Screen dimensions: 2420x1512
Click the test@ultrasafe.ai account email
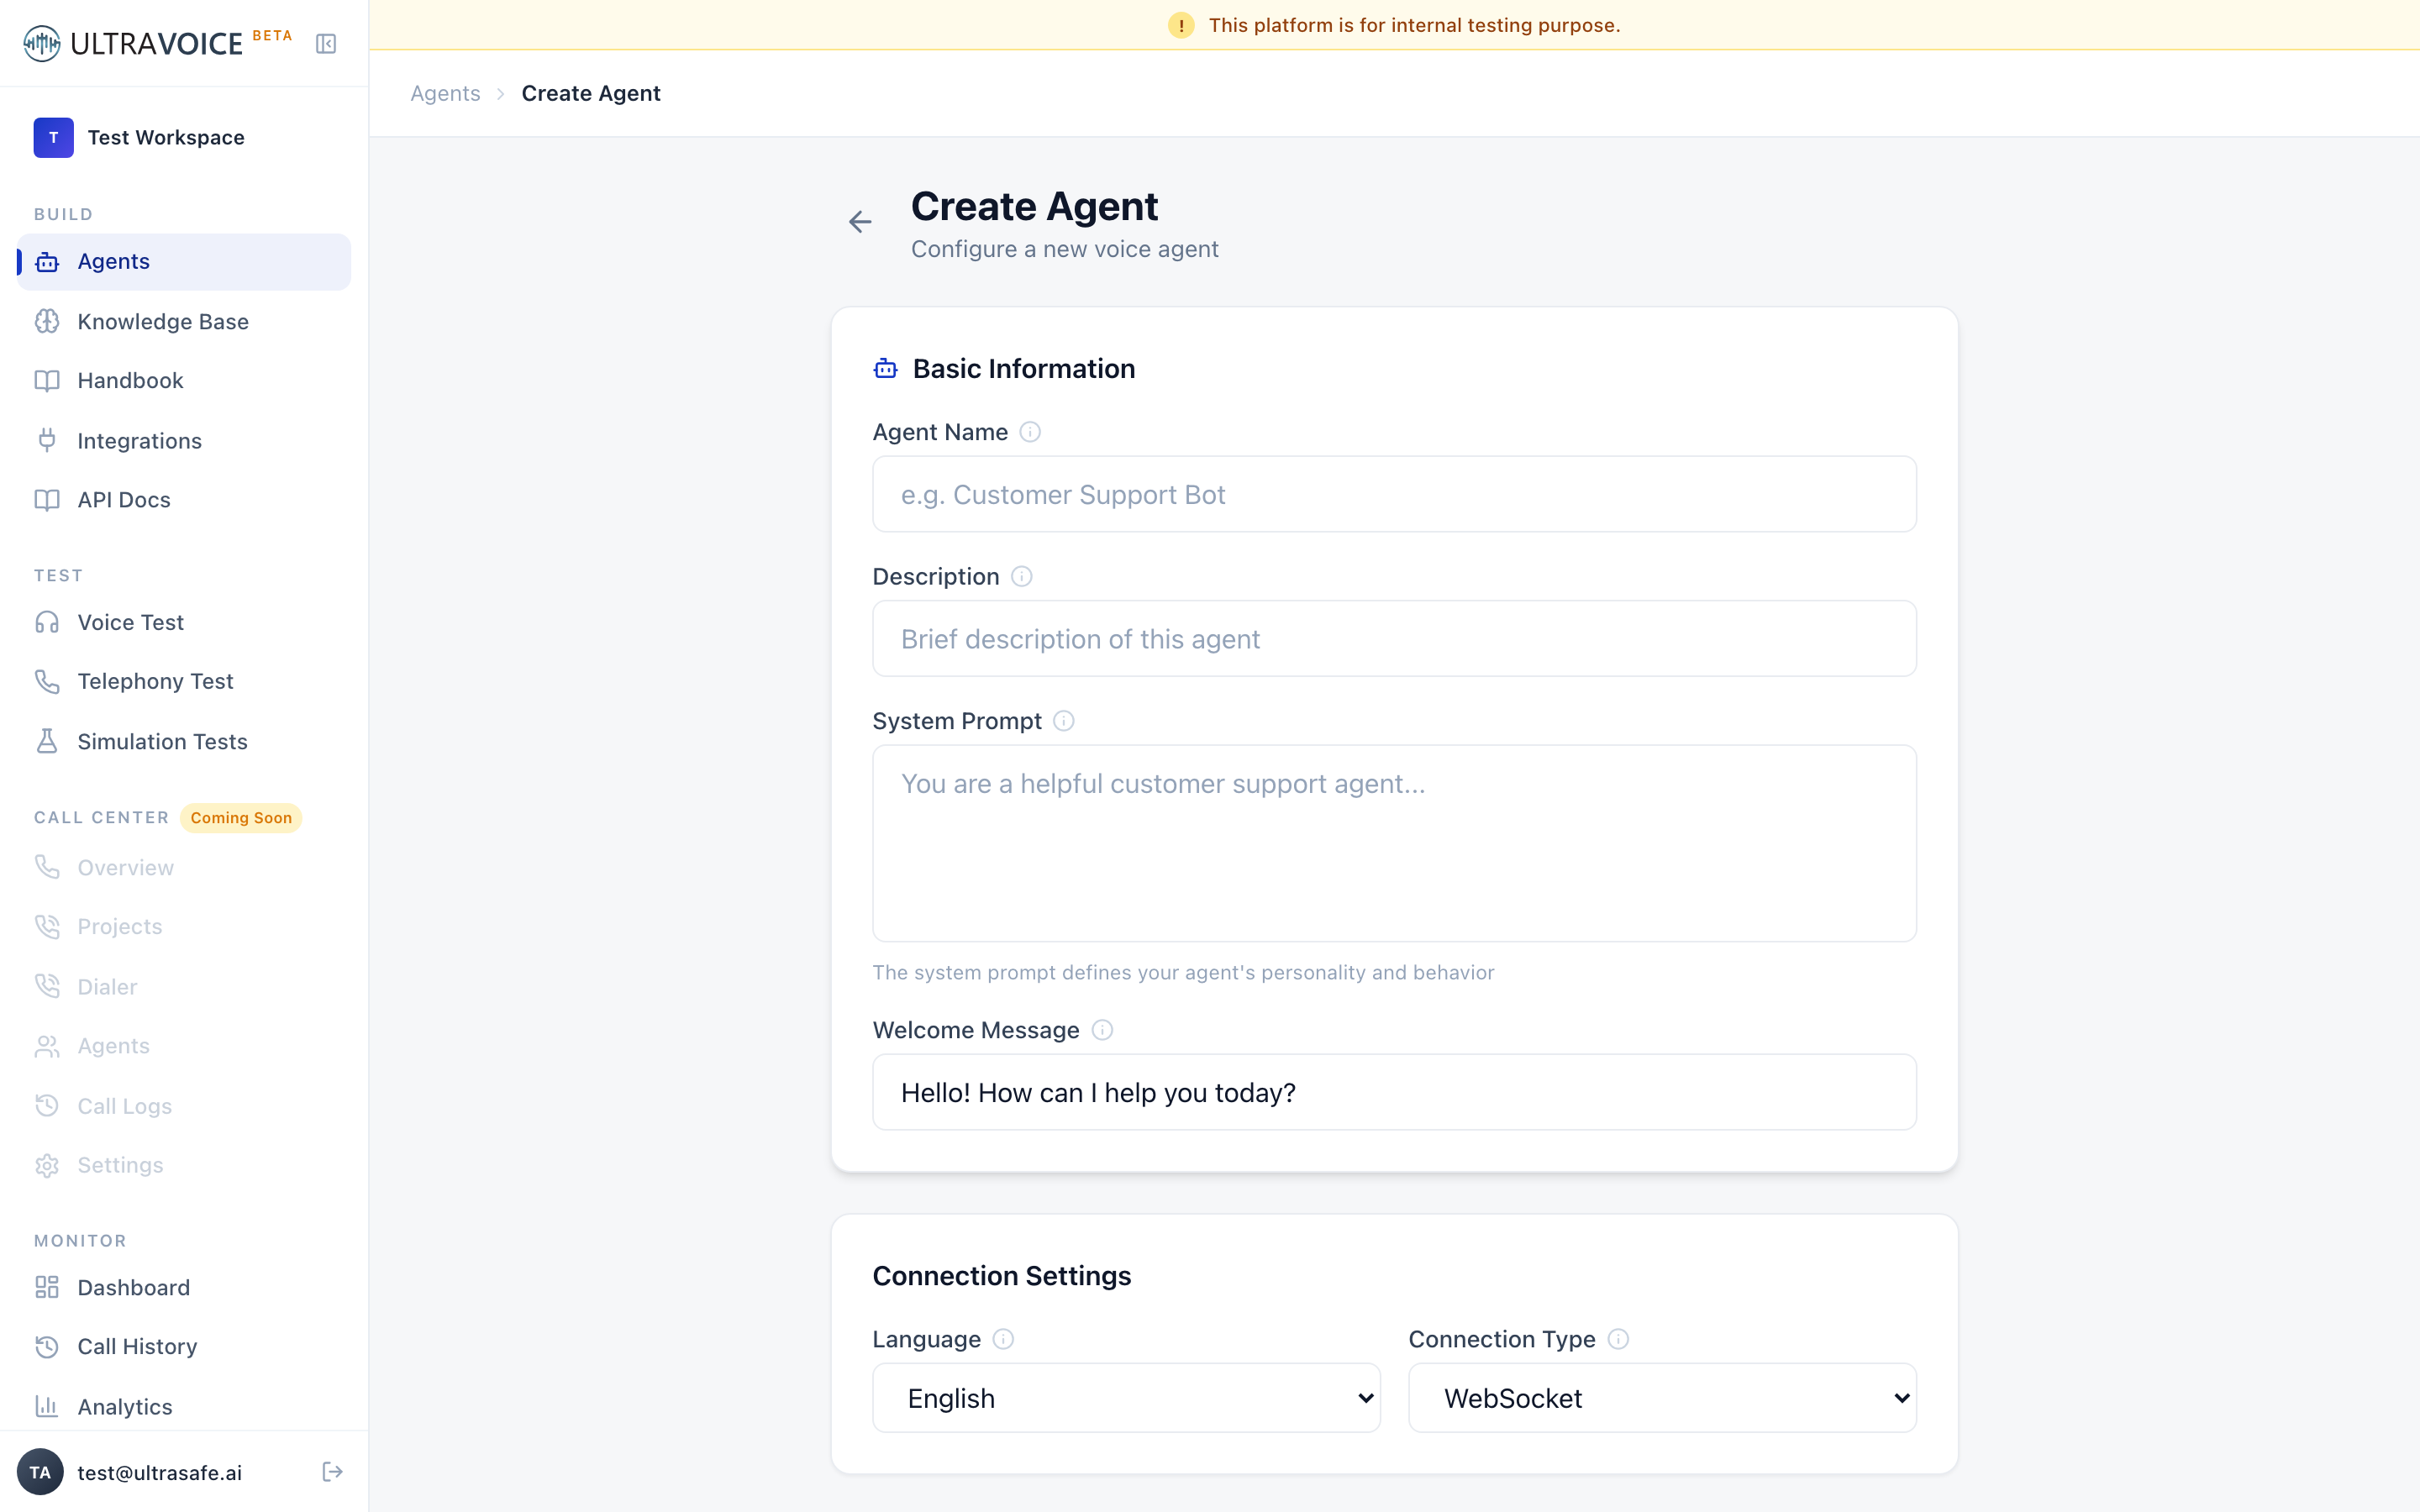pyautogui.click(x=160, y=1472)
